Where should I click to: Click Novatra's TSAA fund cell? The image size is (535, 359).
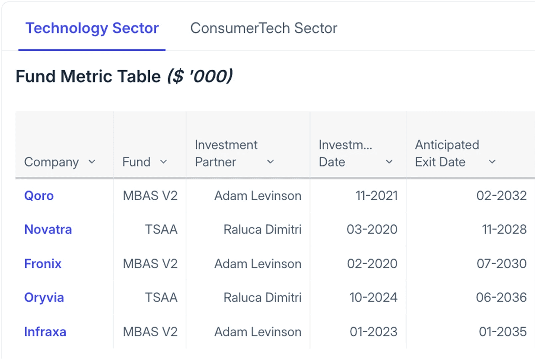[161, 230]
